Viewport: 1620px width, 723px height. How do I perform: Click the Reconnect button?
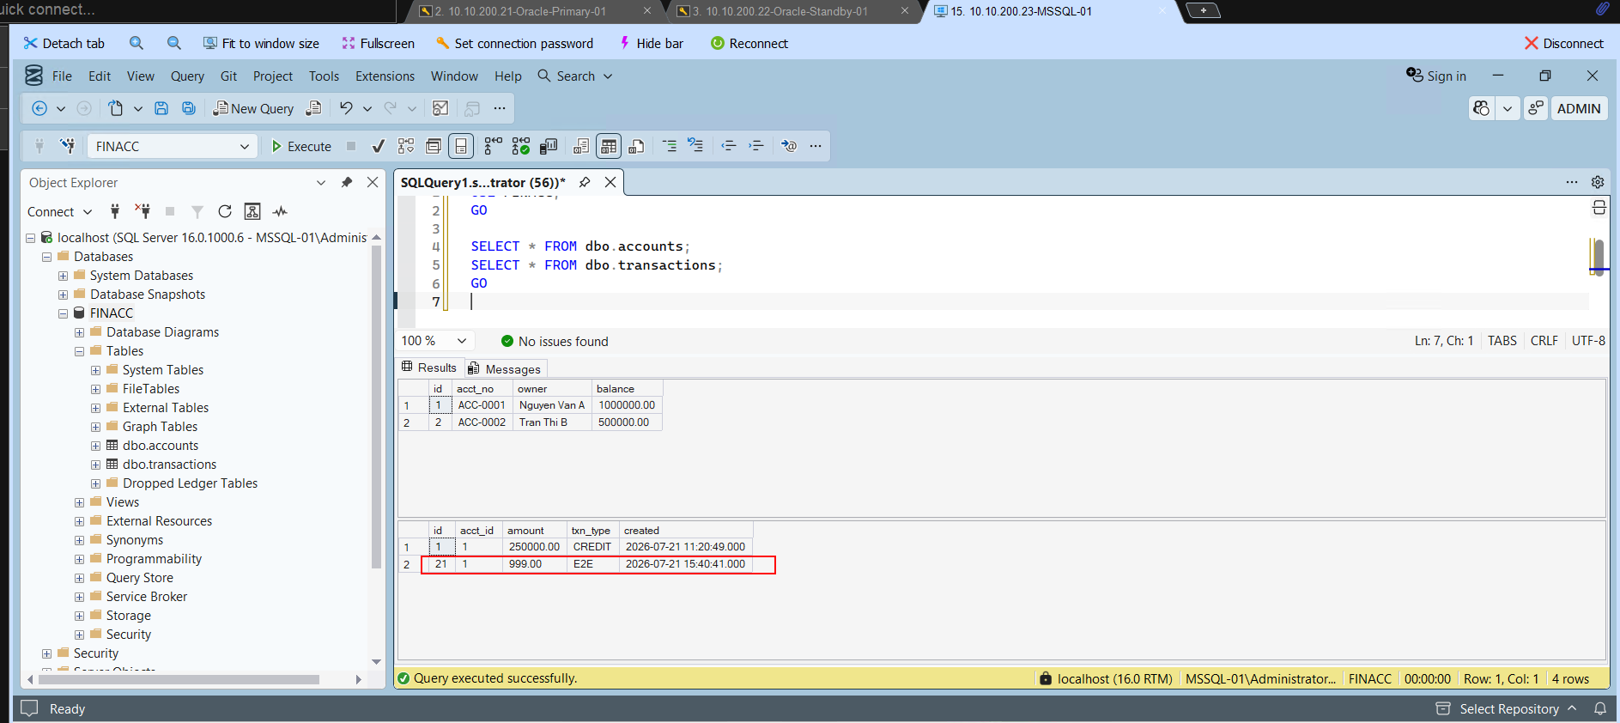(x=749, y=43)
